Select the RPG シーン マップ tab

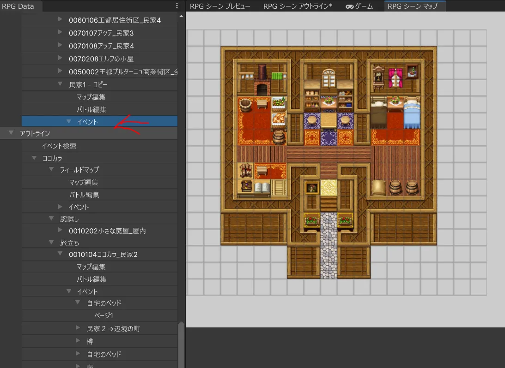coord(413,6)
